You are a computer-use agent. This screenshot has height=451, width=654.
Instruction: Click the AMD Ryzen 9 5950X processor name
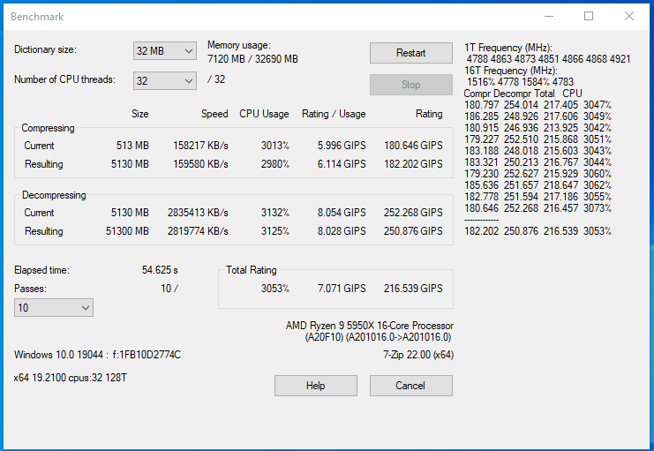coord(370,326)
